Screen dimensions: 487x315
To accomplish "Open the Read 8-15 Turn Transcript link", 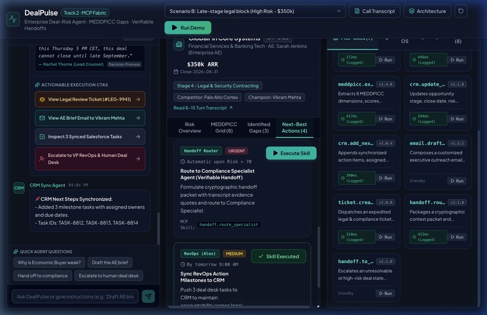I will (x=203, y=108).
